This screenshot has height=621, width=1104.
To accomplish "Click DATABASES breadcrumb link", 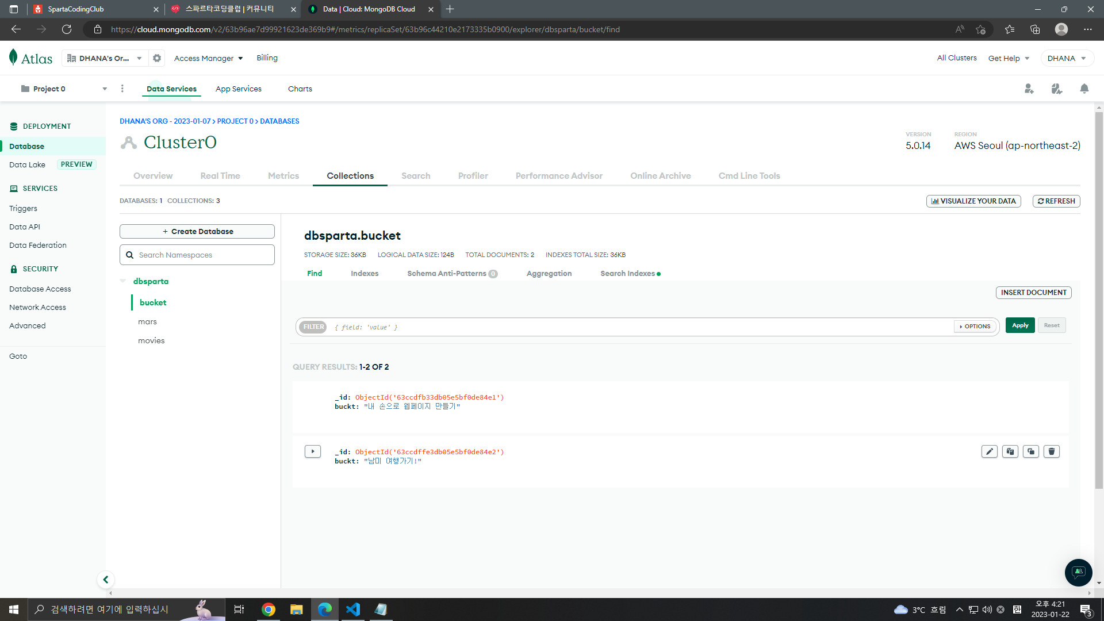I will (x=279, y=121).
